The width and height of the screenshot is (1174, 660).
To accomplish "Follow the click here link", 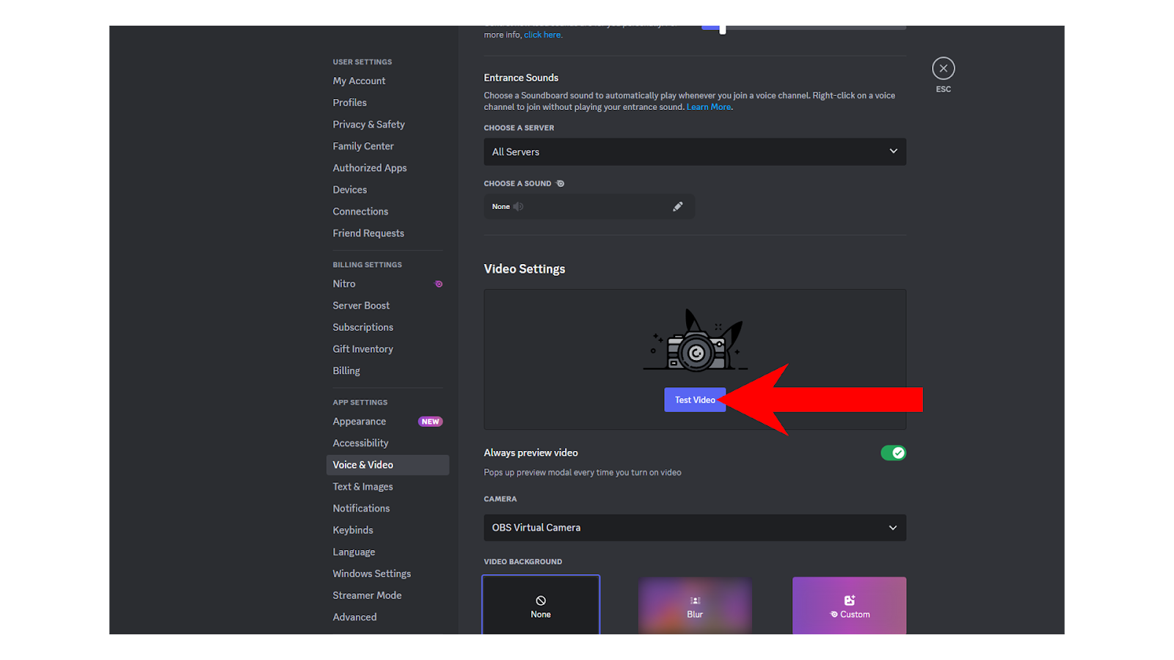I will click(x=542, y=34).
